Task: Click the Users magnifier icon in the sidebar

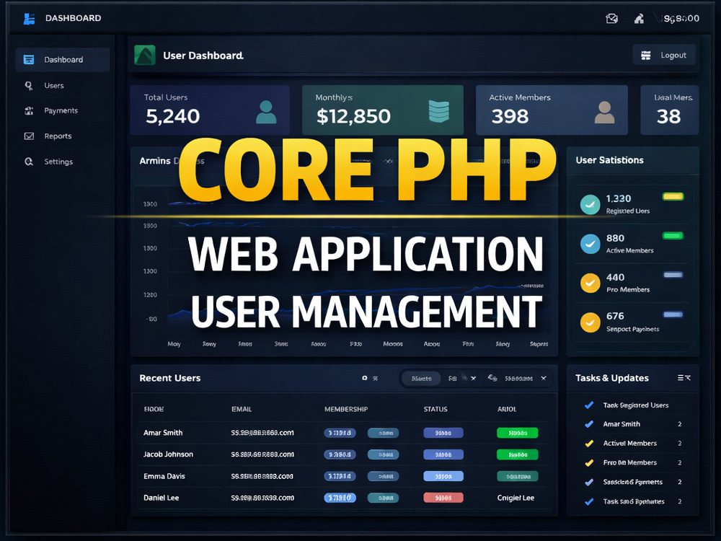Action: click(29, 86)
